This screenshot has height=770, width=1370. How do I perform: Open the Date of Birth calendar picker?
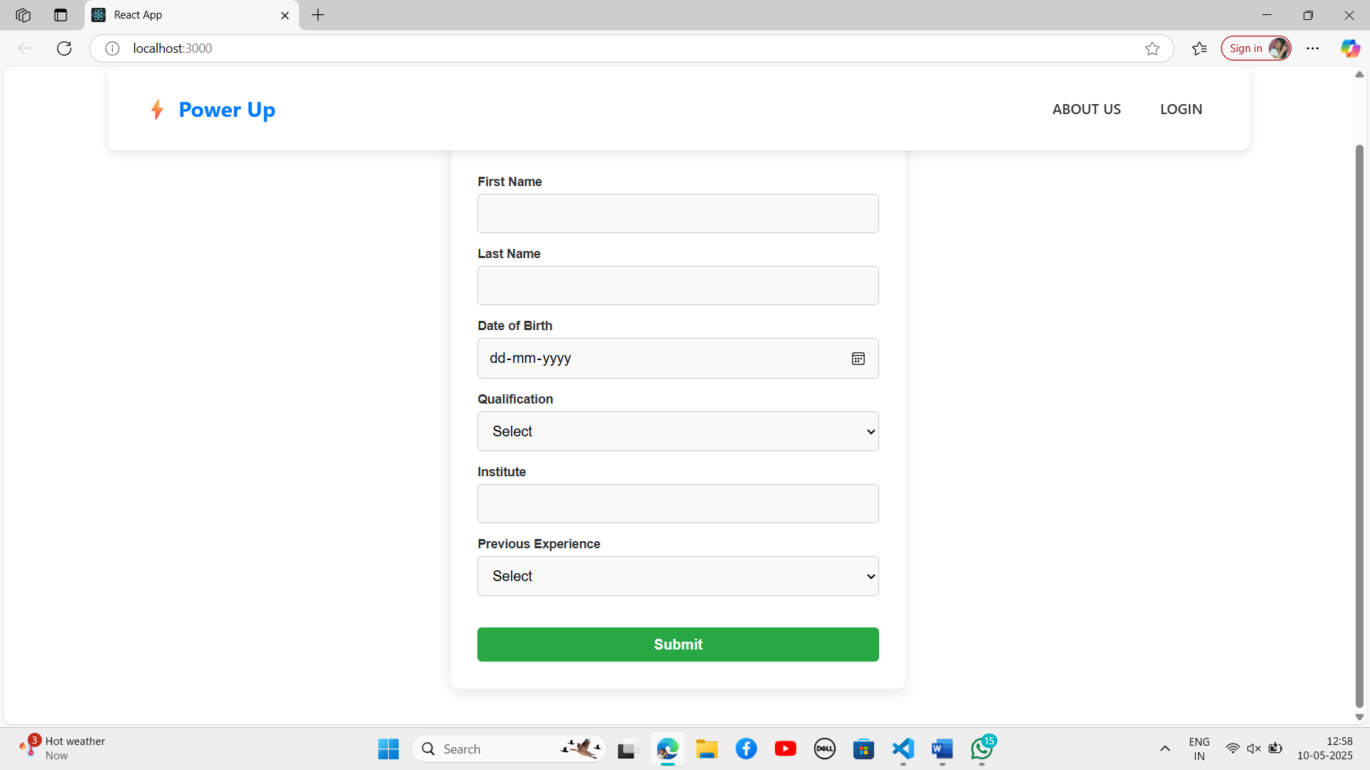[x=858, y=359]
